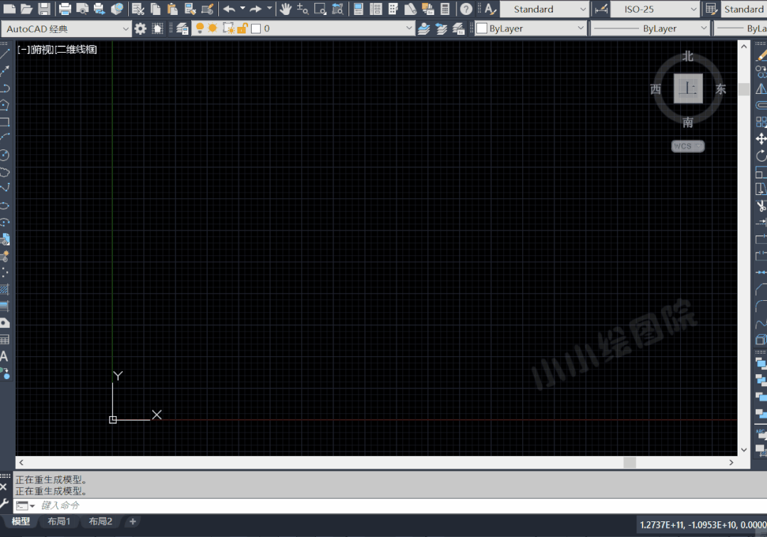
Task: Select the Rotate tool in modify toolbar
Action: [761, 156]
